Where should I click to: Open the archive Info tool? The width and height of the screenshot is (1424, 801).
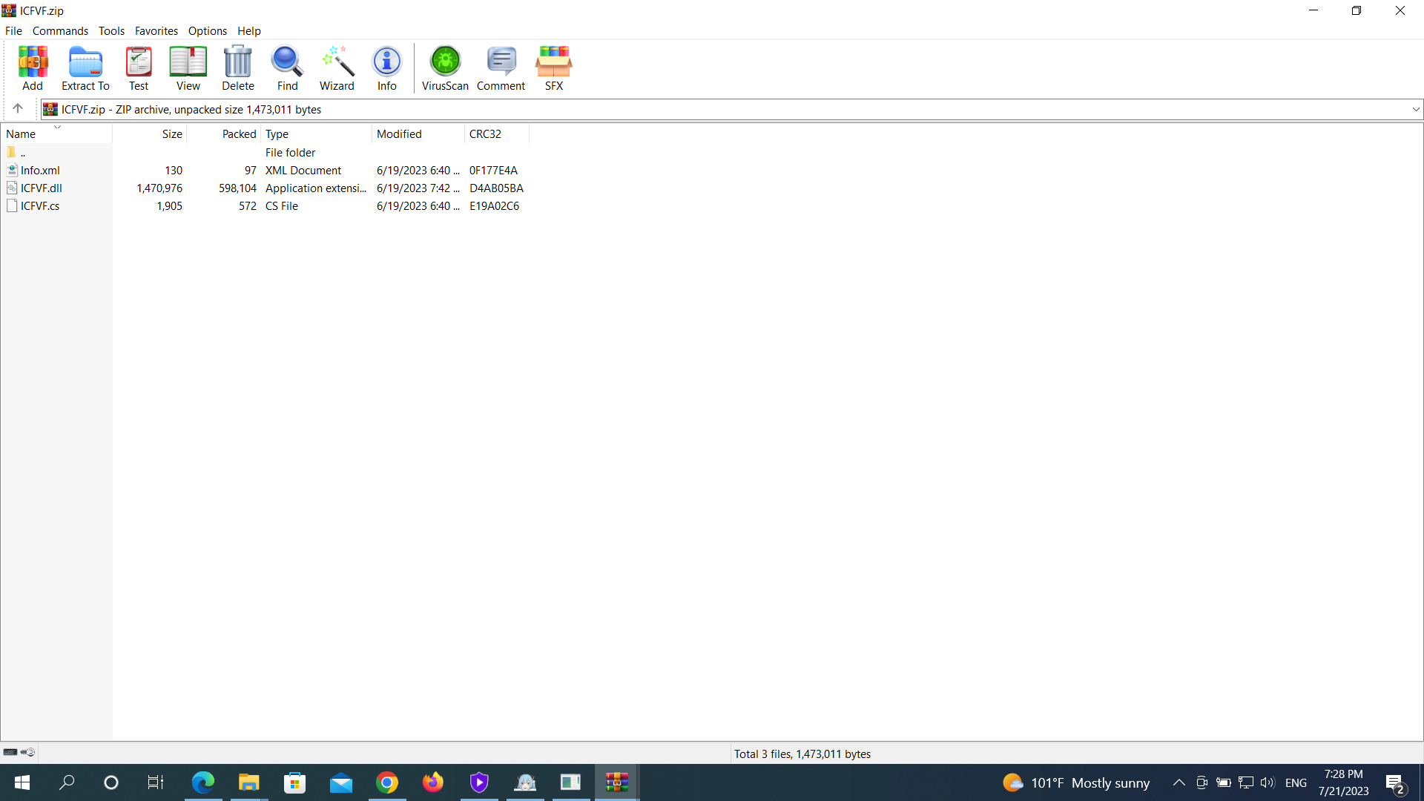386,67
